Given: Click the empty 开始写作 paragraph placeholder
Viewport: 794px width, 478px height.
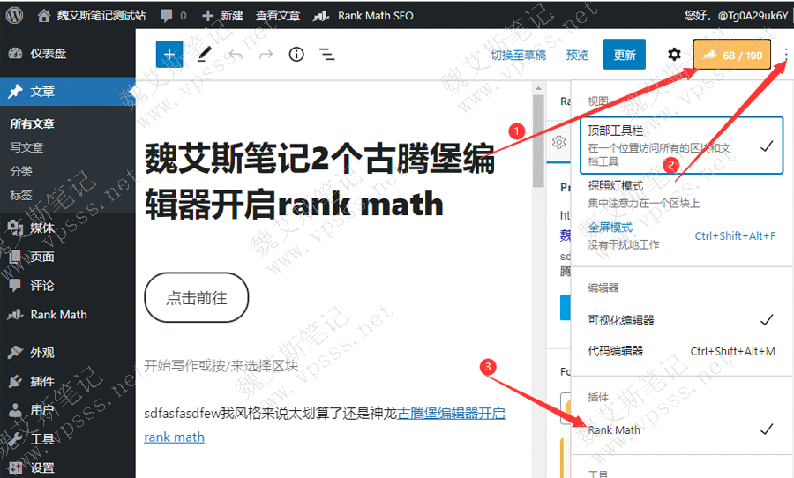Looking at the screenshot, I should click(221, 366).
